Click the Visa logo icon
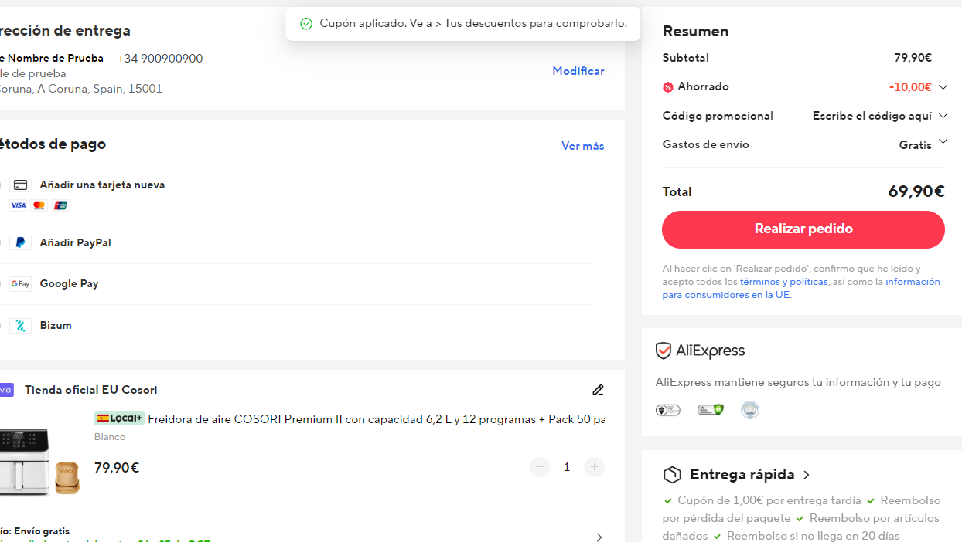Image resolution: width=962 pixels, height=542 pixels. pos(18,205)
